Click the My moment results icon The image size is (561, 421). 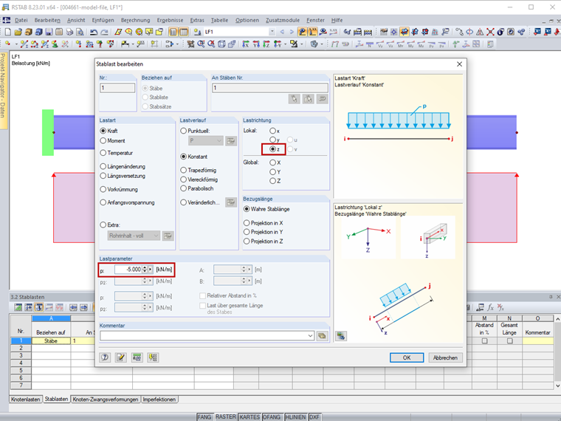pos(411,44)
